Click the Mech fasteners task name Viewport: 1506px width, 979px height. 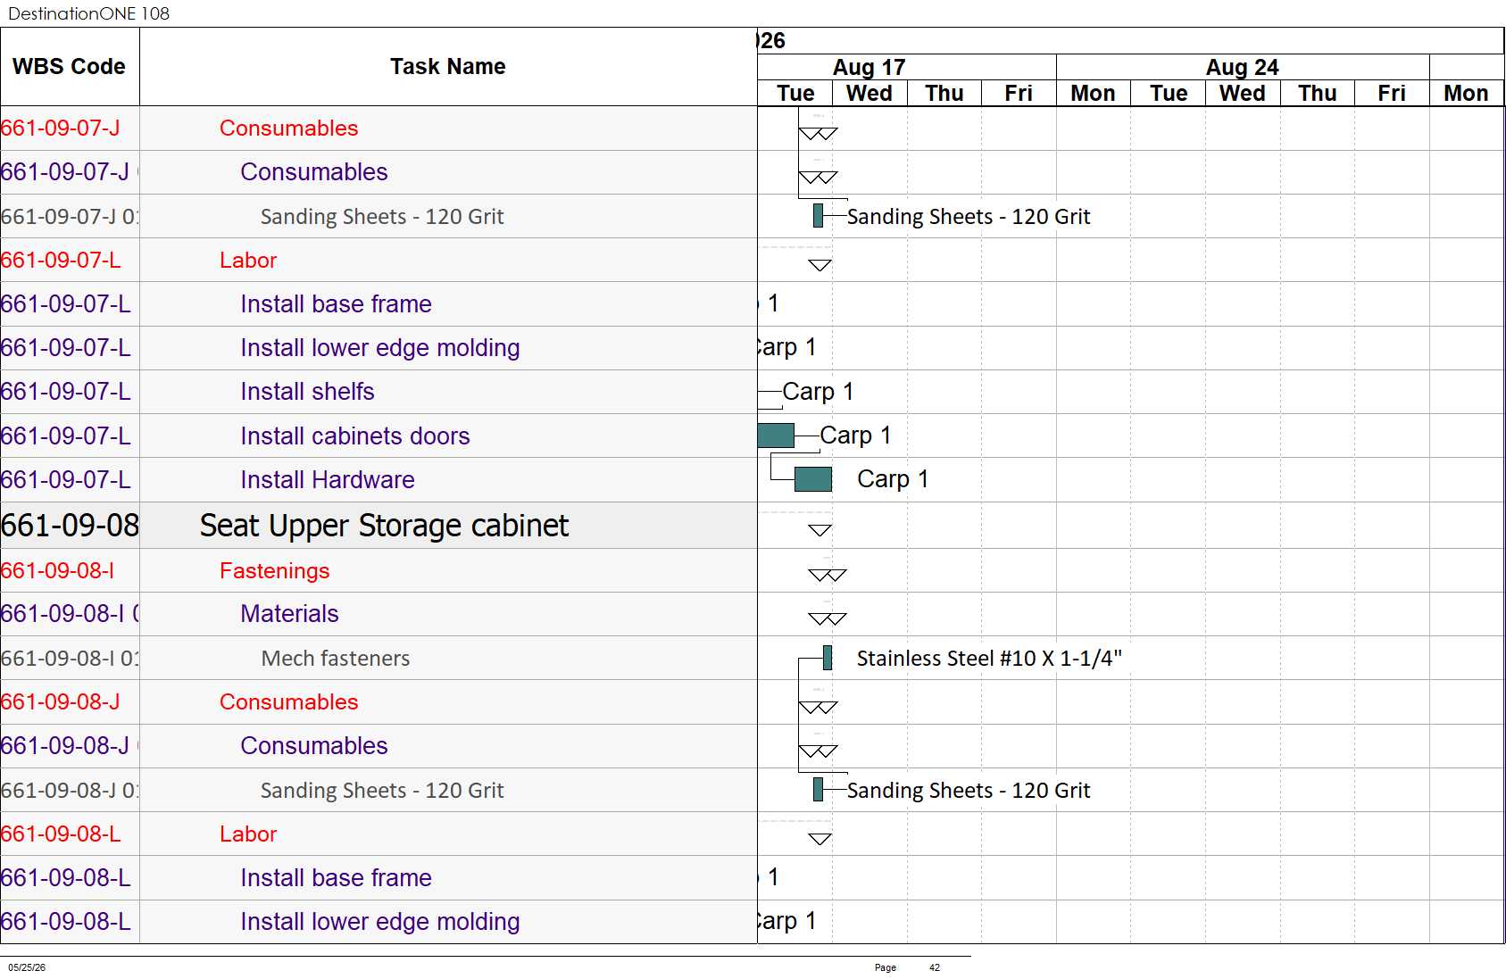point(336,659)
